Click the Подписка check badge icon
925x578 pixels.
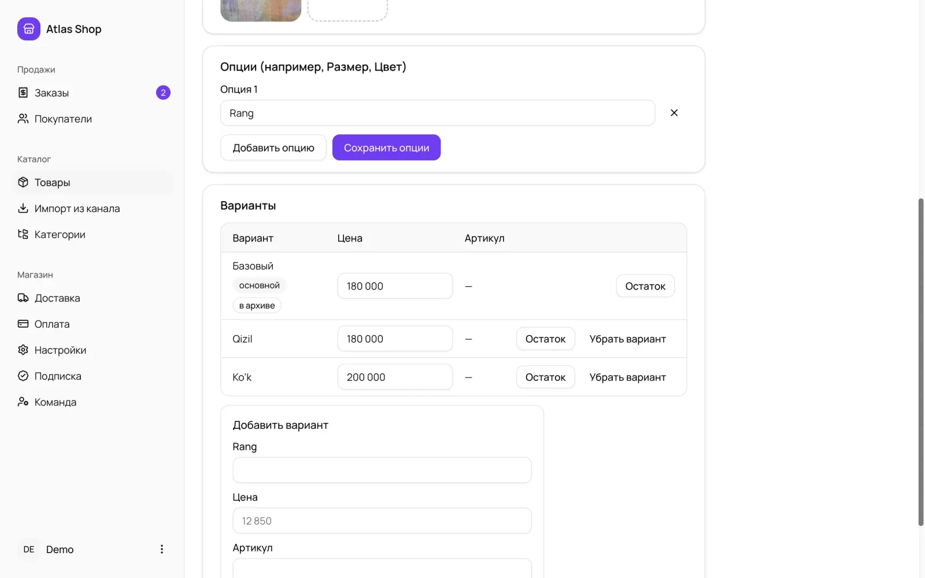tap(23, 376)
